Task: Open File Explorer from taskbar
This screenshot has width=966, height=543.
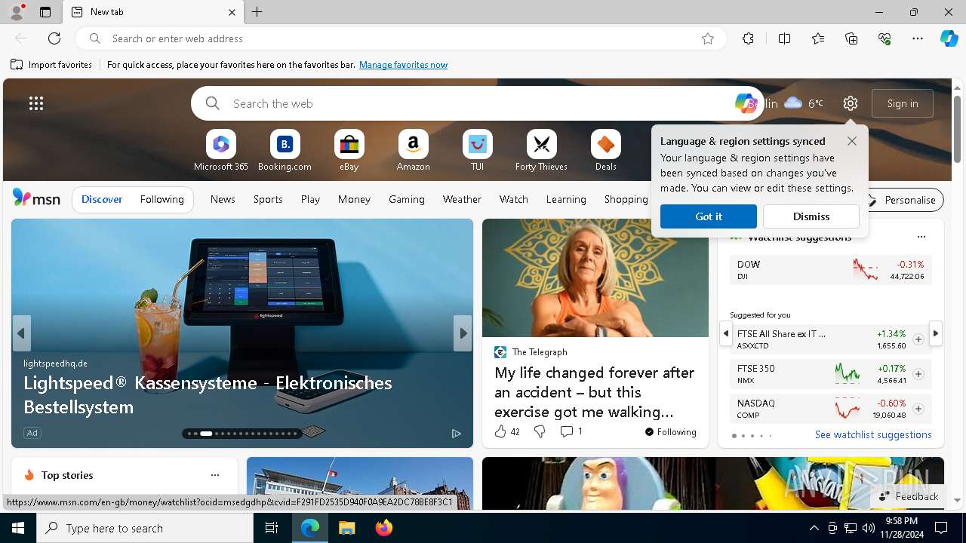Action: coord(346,528)
